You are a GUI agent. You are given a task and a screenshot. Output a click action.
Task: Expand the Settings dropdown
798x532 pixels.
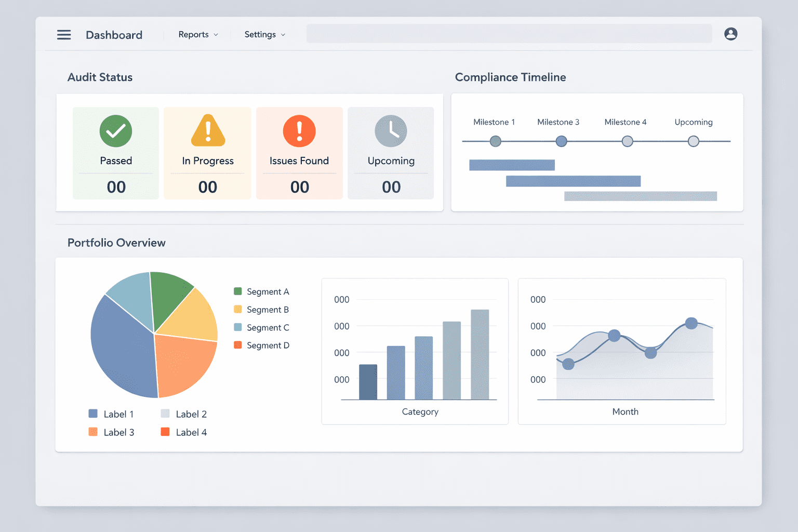[x=264, y=35]
